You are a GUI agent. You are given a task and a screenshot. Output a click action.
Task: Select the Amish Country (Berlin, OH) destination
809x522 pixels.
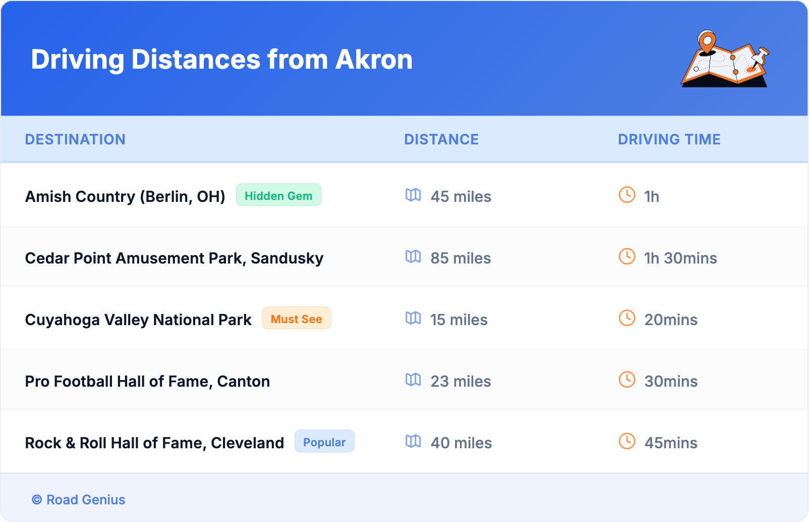[125, 196]
